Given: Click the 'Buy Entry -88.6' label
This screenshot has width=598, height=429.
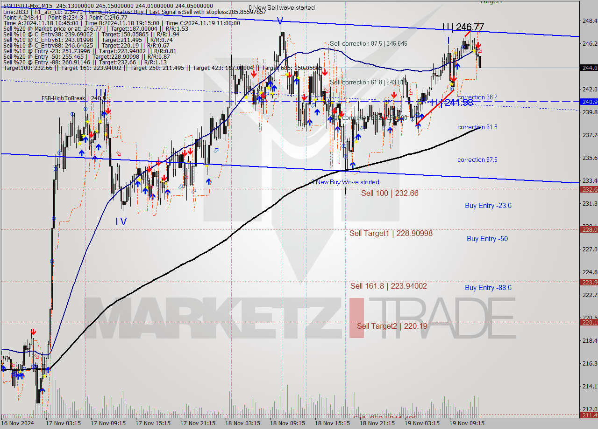Looking at the screenshot, I should coord(488,287).
